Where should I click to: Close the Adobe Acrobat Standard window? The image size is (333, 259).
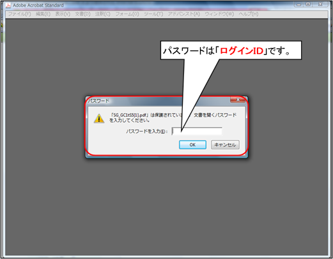(x=320, y=4)
